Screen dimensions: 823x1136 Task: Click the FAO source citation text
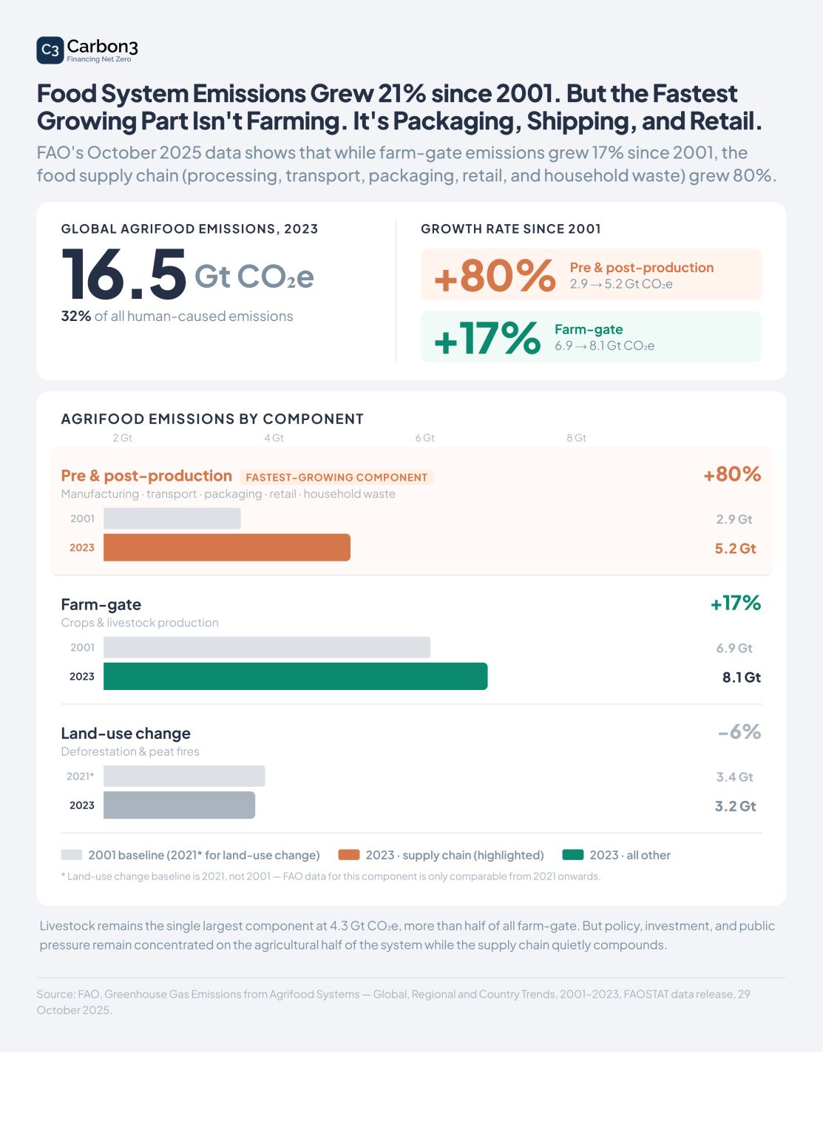pos(393,1001)
